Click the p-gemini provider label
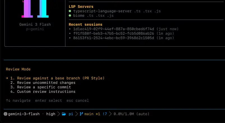The width and height of the screenshot is (225, 123). pyautogui.click(x=35, y=29)
